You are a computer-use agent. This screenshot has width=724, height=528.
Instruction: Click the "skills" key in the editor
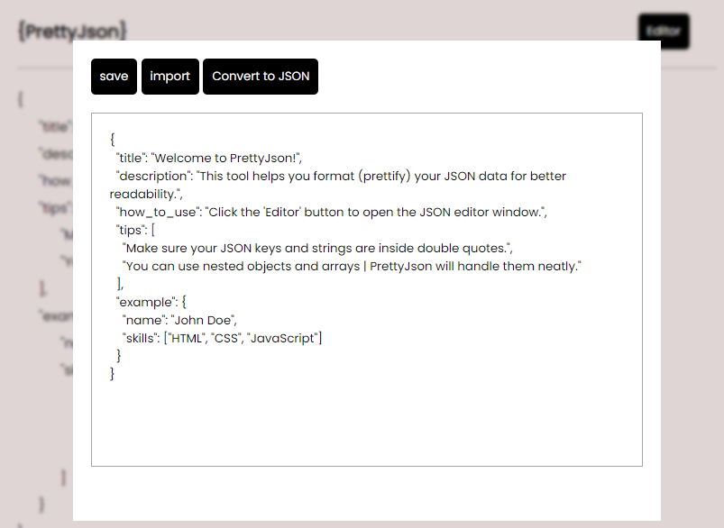click(142, 338)
